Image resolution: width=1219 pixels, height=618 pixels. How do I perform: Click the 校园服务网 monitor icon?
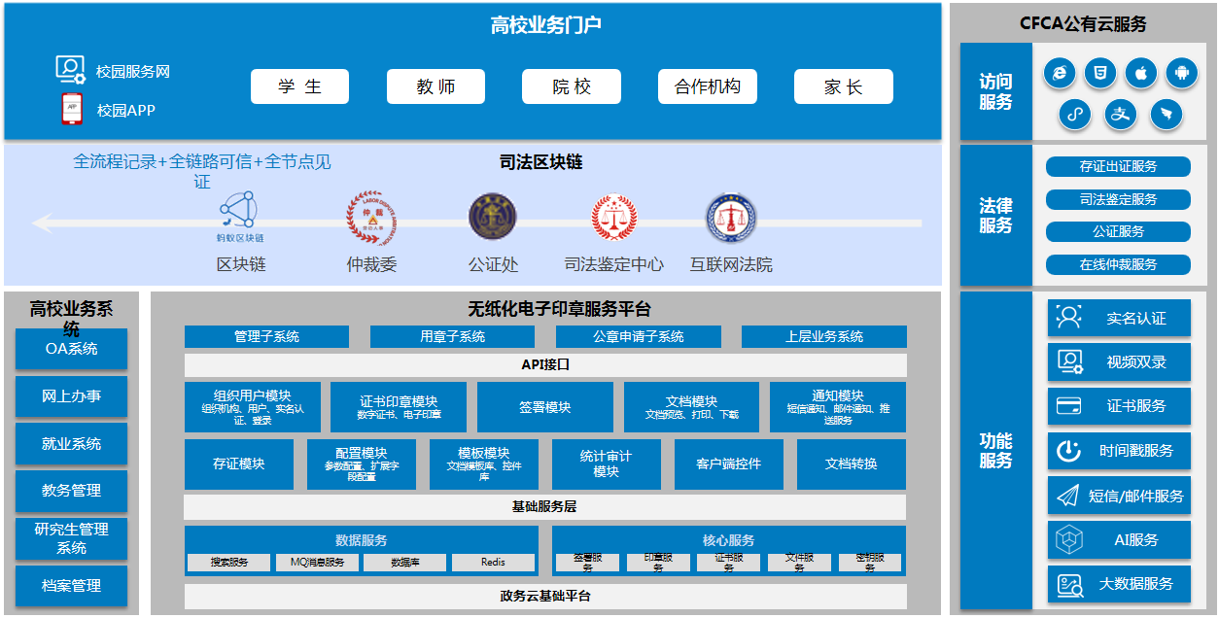coord(70,71)
